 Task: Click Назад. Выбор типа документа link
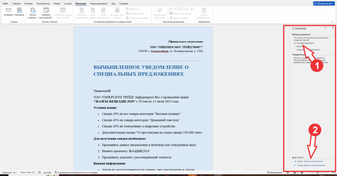click(x=311, y=166)
